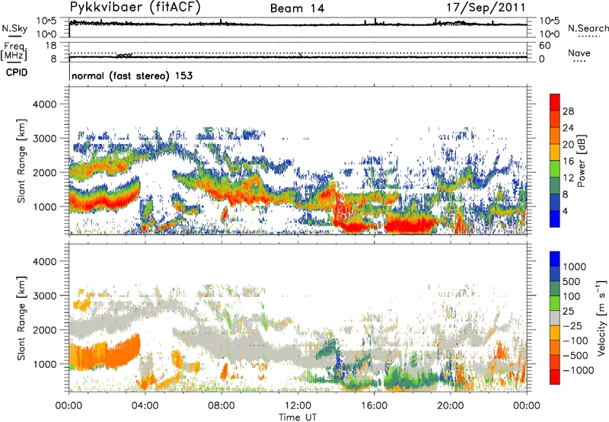Pick the light green velocity segment between 25 and 100
The height and width of the screenshot is (422, 609).
(555, 303)
